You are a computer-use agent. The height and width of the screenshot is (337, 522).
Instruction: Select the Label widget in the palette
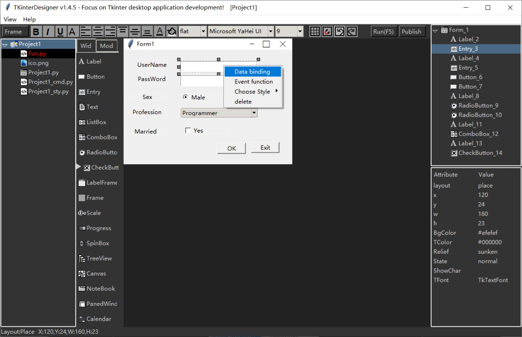point(90,61)
